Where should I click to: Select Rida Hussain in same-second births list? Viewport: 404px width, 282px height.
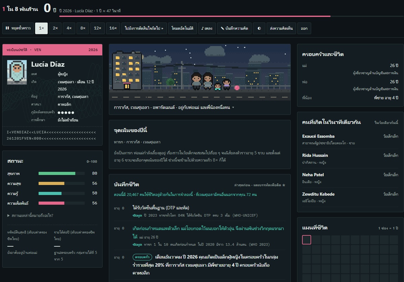pyautogui.click(x=350, y=159)
